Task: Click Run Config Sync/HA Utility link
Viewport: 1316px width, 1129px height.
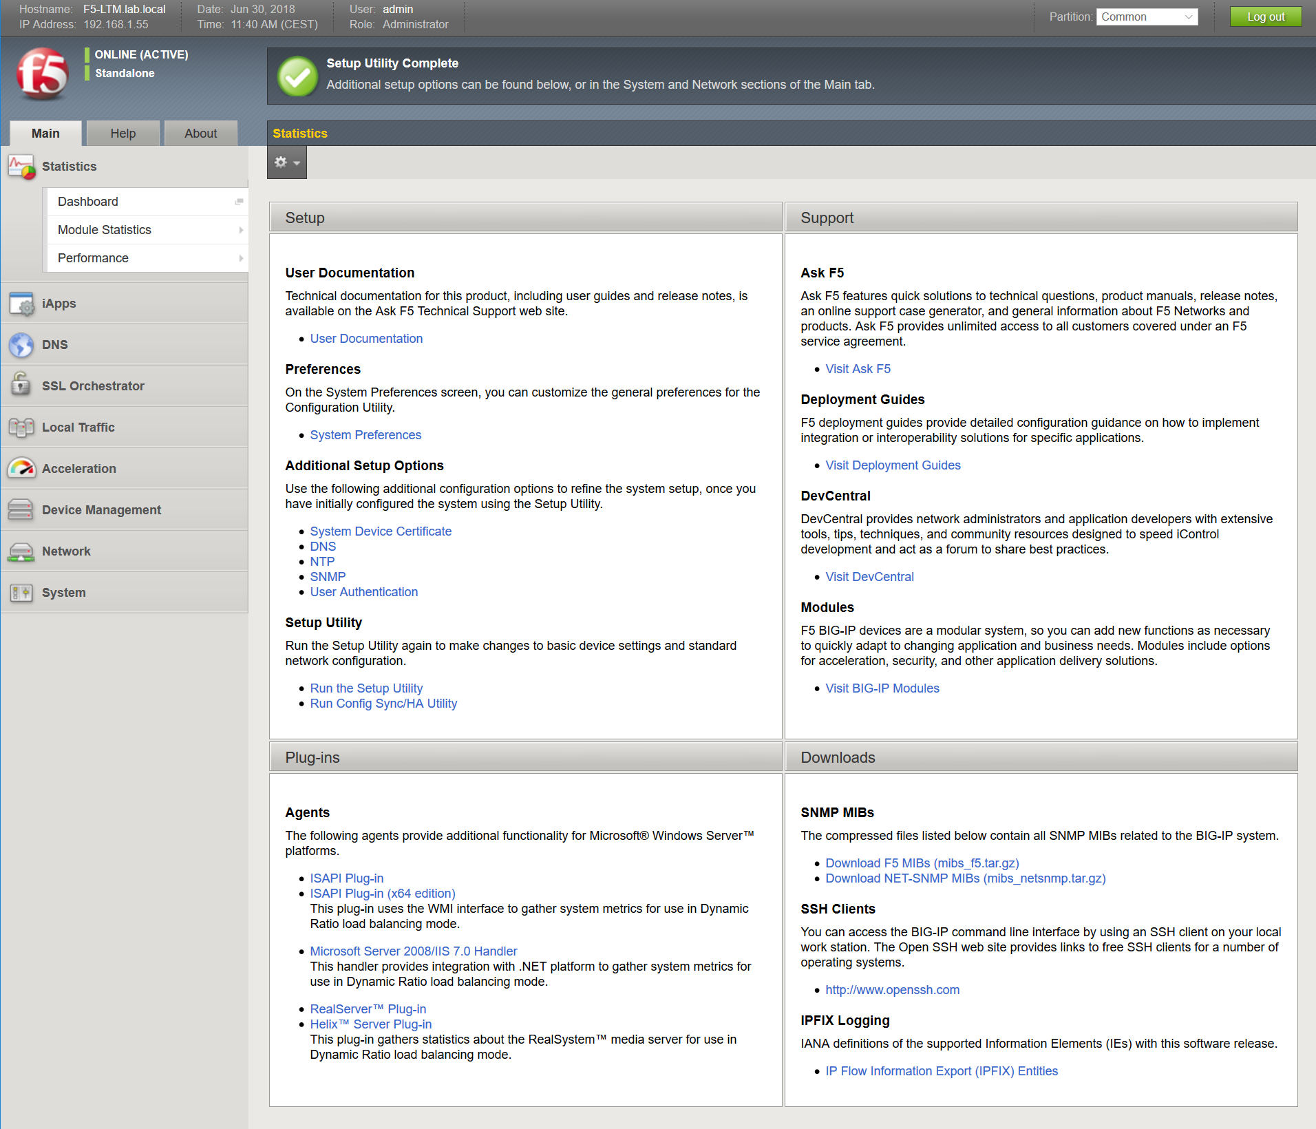Action: tap(383, 704)
